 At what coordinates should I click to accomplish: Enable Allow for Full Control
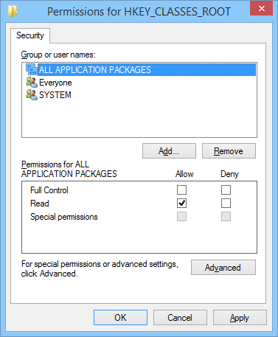click(x=181, y=190)
